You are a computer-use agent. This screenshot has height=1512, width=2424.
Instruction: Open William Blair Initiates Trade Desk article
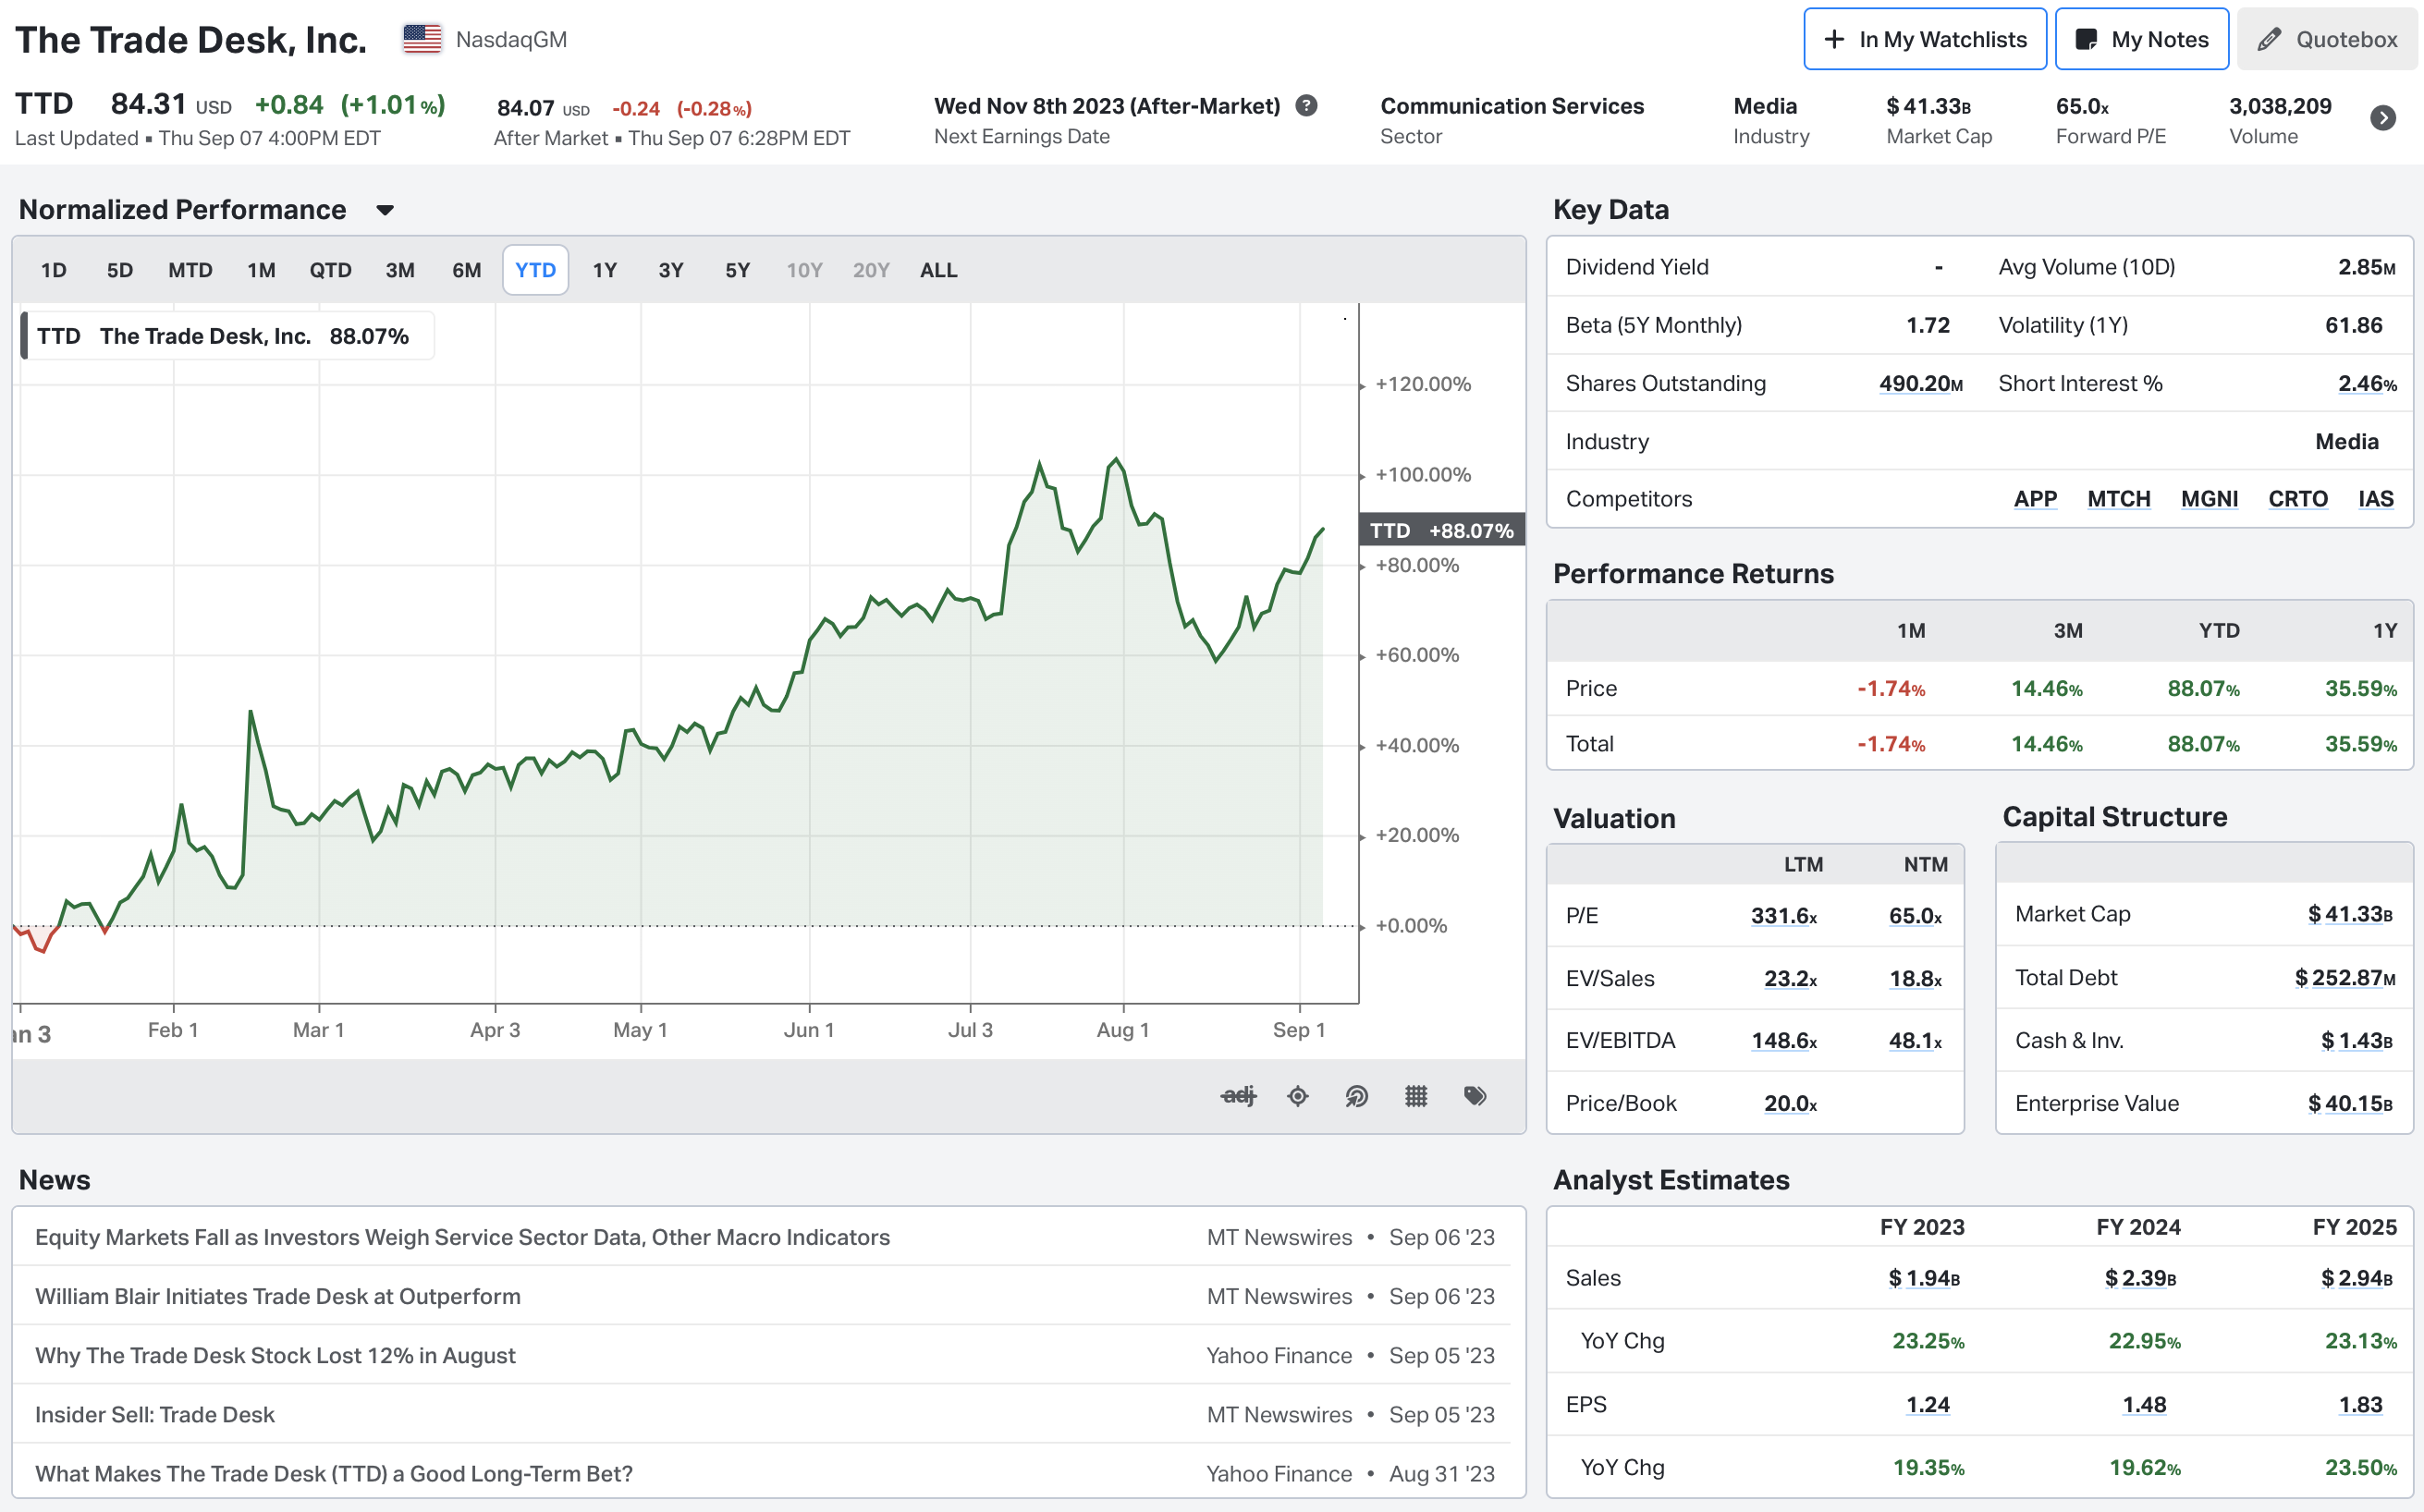pyautogui.click(x=278, y=1296)
